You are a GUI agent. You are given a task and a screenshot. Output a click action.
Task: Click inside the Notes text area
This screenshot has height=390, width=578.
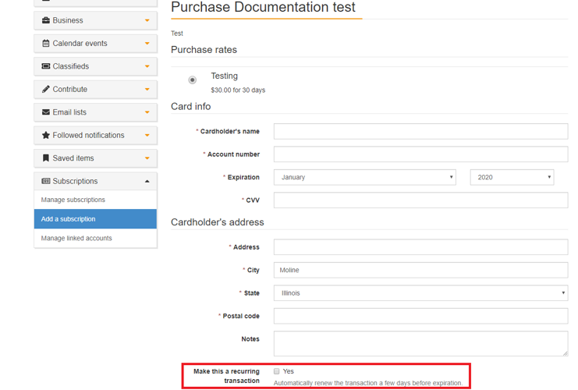420,343
